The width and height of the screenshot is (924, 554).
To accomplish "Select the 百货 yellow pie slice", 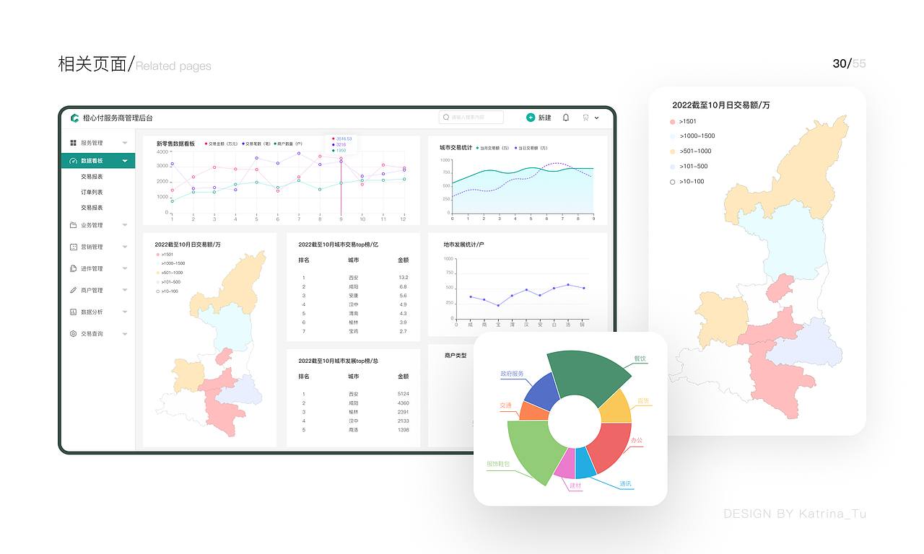I will click(x=616, y=408).
